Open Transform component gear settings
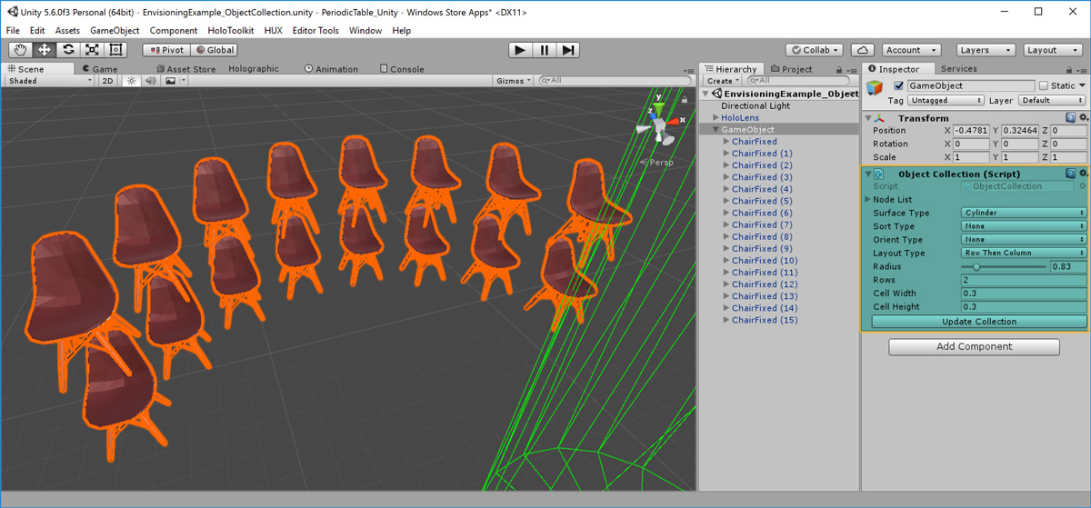The image size is (1091, 508). (x=1083, y=118)
